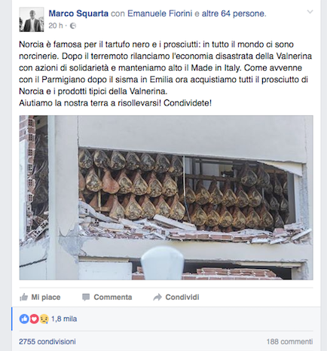Click the share arrow icon beside Condividi

tap(157, 298)
